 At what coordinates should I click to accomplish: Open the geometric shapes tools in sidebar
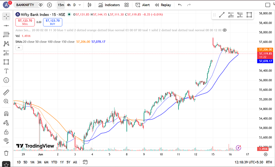click(x=6, y=62)
